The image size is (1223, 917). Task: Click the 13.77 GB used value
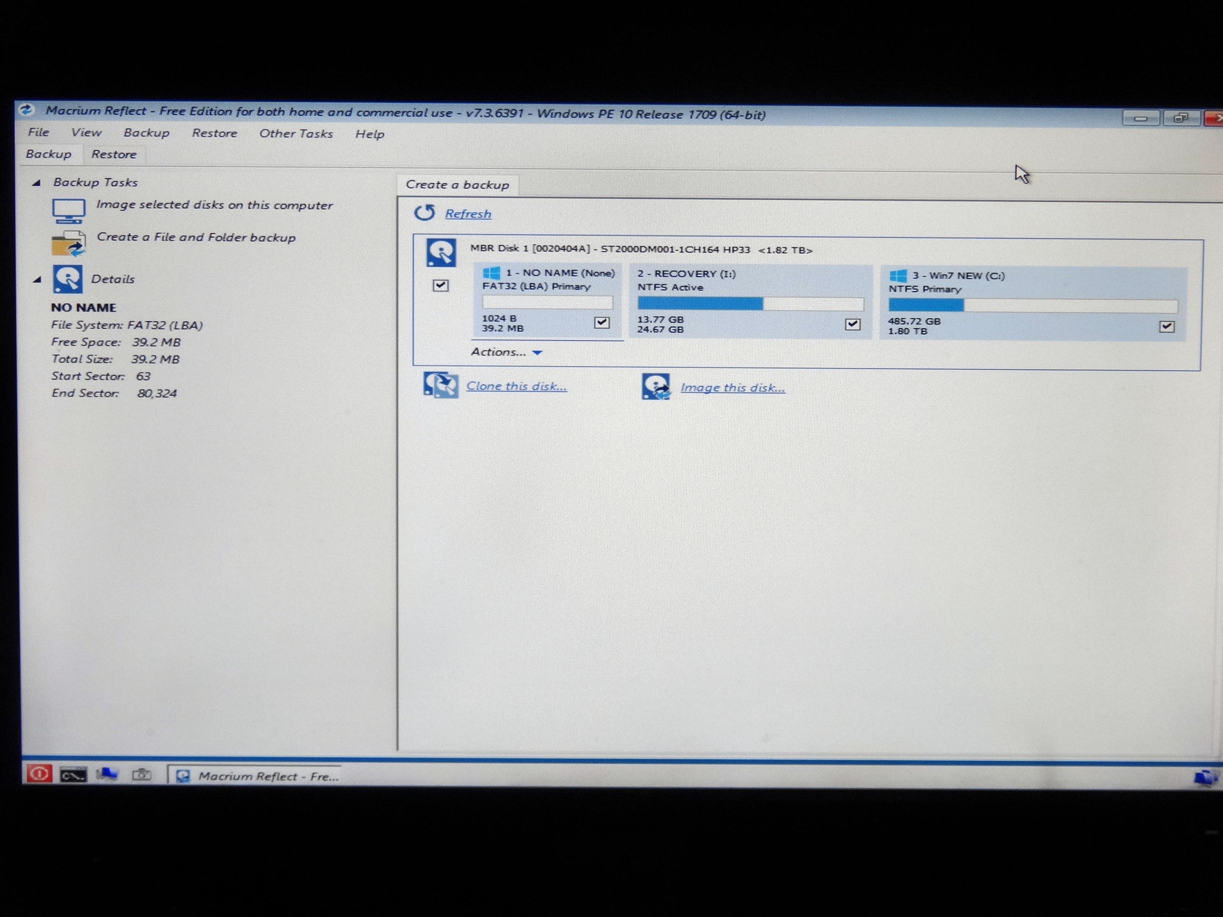[x=660, y=319]
